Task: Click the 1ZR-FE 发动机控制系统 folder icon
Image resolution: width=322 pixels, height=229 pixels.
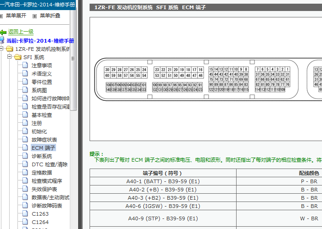Action: coord(10,49)
